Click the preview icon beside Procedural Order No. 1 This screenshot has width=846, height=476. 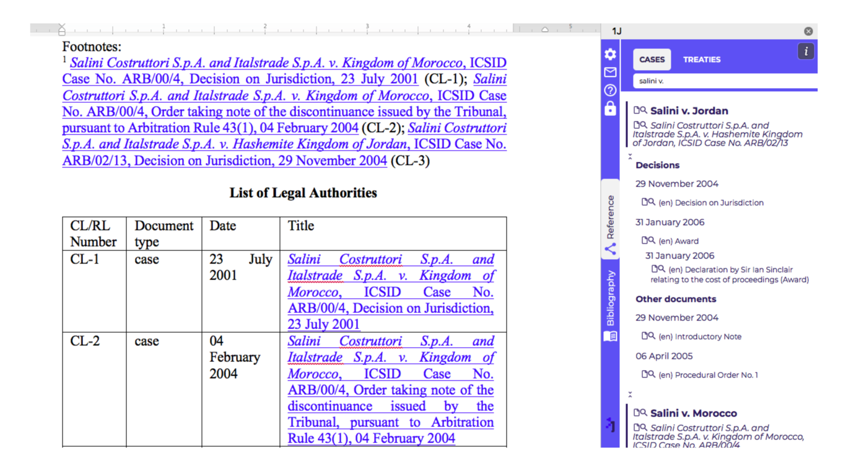pos(648,374)
